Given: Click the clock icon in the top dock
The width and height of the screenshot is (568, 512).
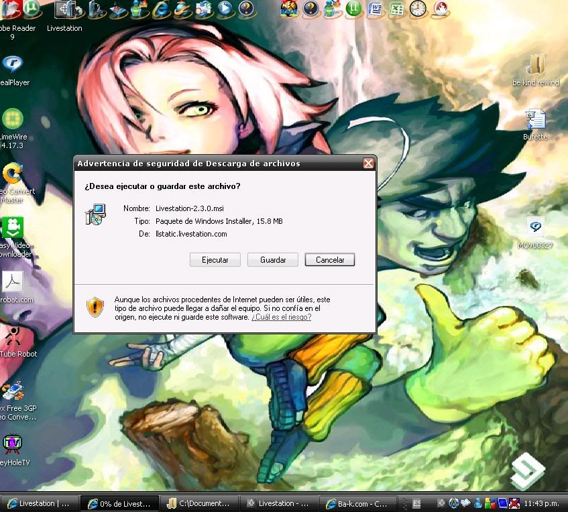Looking at the screenshot, I should pos(418,9).
